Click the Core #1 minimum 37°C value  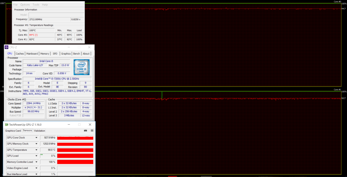pos(60,39)
